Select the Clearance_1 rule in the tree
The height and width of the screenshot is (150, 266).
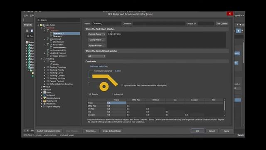(58, 33)
